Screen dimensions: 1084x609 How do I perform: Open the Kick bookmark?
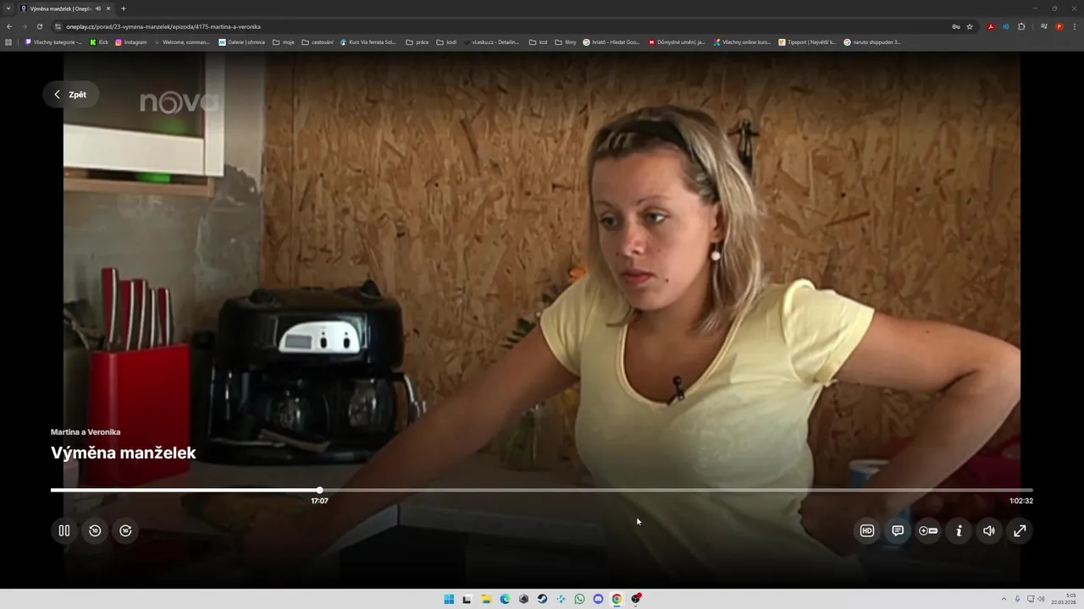[x=99, y=41]
